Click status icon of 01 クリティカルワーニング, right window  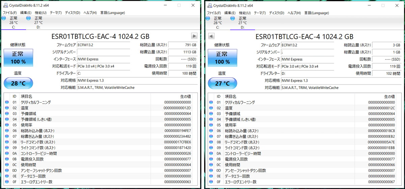211,102
